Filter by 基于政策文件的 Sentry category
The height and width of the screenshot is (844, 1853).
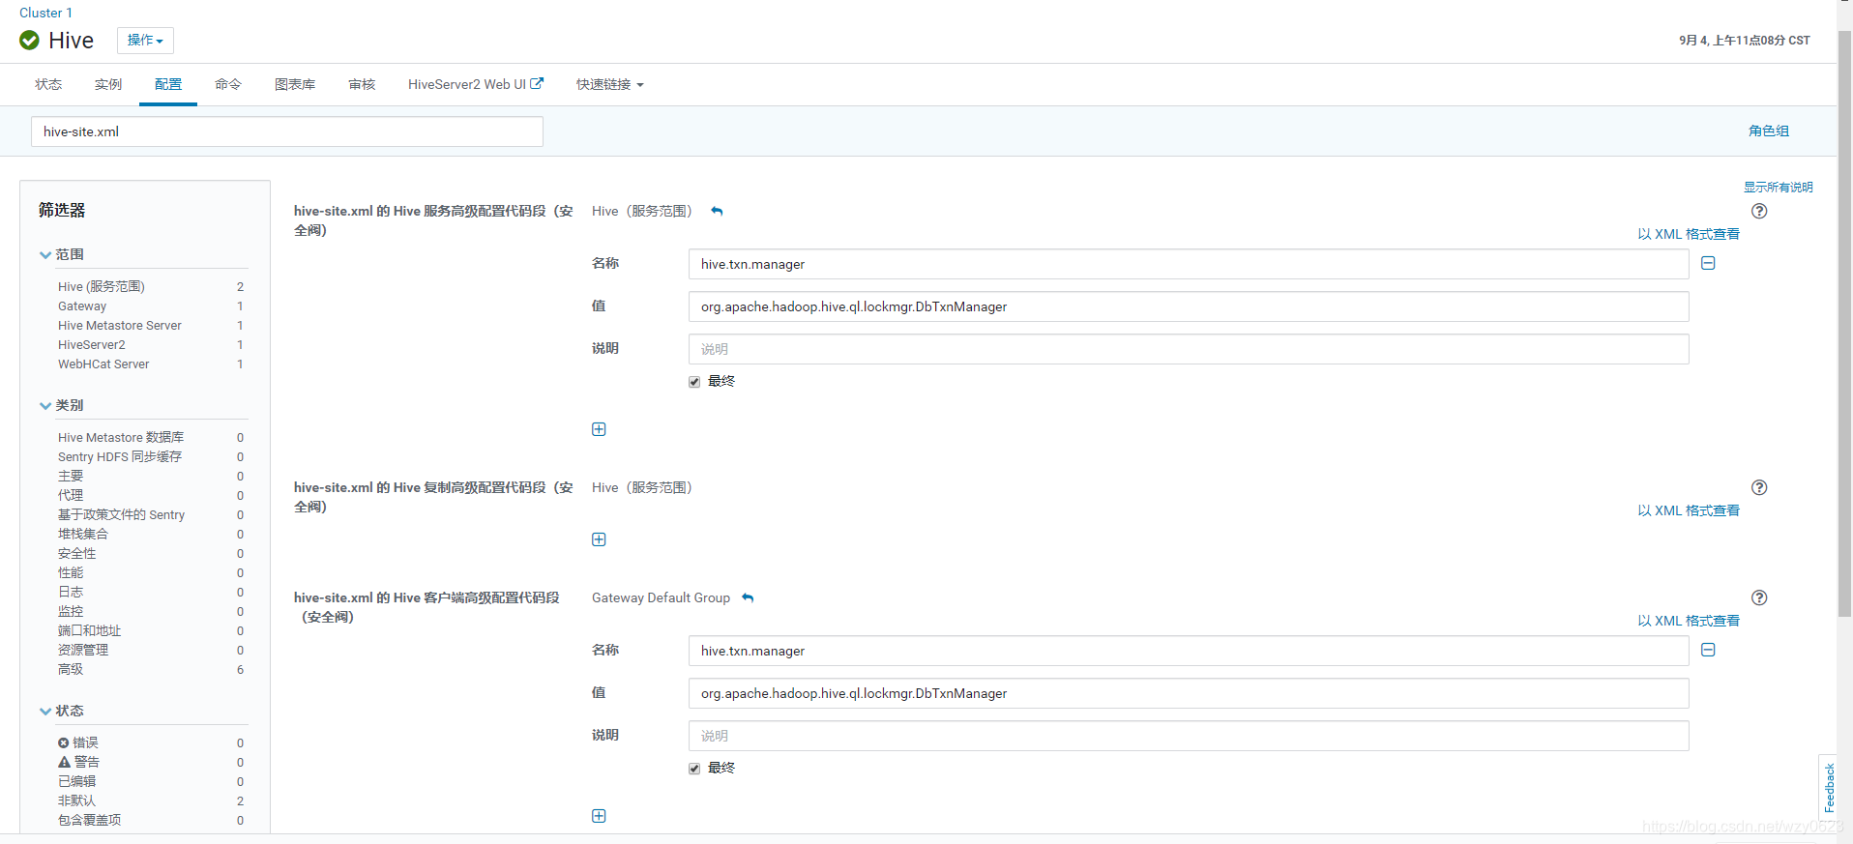pos(122,514)
